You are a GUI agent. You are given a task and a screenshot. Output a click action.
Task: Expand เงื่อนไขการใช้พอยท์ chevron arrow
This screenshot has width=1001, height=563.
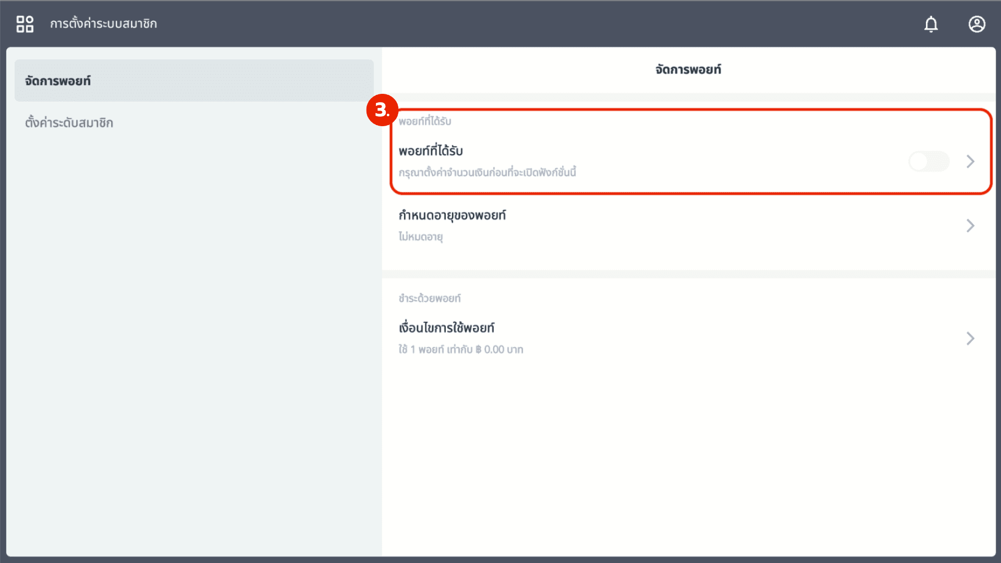[970, 338]
